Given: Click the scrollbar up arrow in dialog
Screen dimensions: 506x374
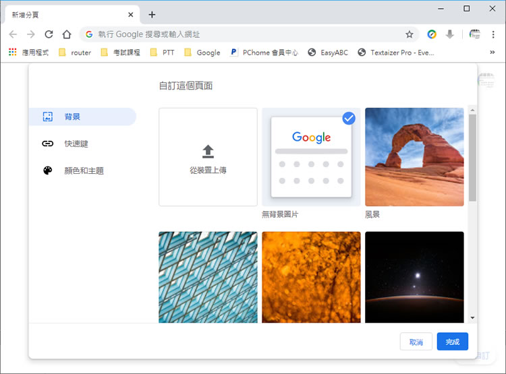Looking at the screenshot, I should pyautogui.click(x=472, y=111).
